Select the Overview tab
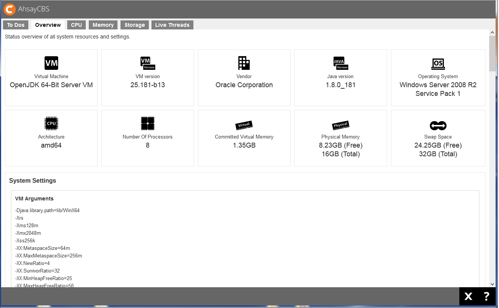This screenshot has width=499, height=308. 48,25
